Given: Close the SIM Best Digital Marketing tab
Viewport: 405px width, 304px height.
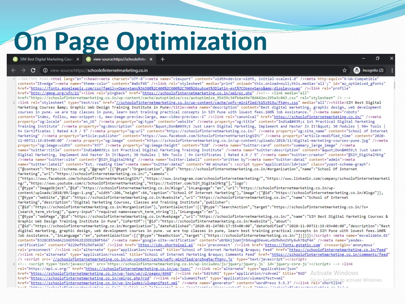Looking at the screenshot, I should [x=78, y=59].
